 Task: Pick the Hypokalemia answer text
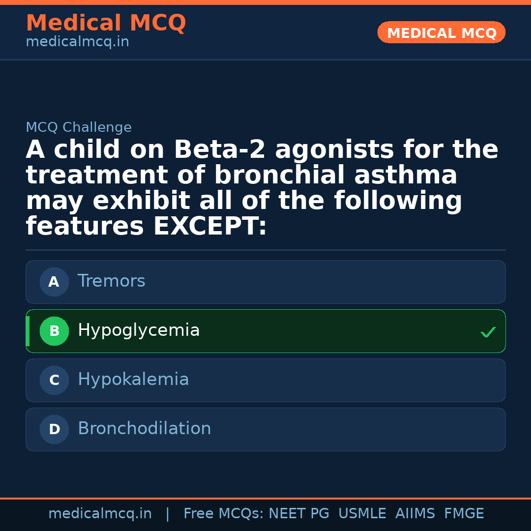(x=133, y=380)
